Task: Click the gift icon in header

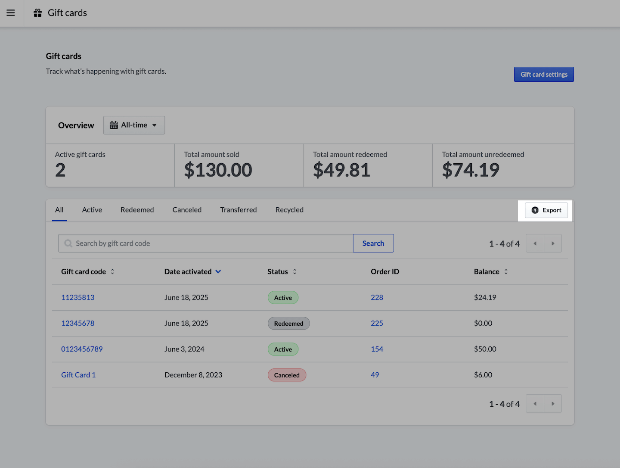Action: tap(38, 13)
